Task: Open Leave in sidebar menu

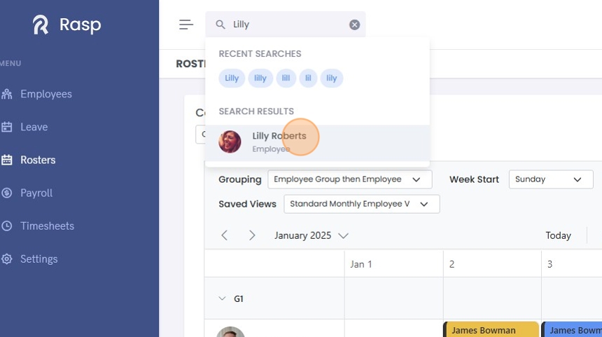Action: click(x=34, y=128)
